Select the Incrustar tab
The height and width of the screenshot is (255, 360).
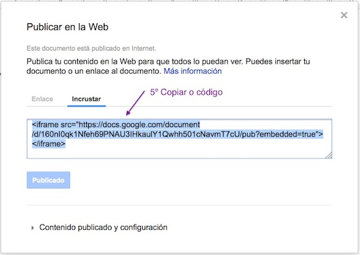coord(86,99)
